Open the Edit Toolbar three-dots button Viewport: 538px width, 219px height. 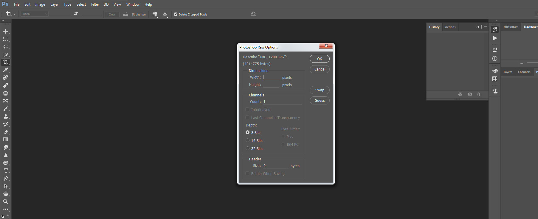(x=6, y=209)
